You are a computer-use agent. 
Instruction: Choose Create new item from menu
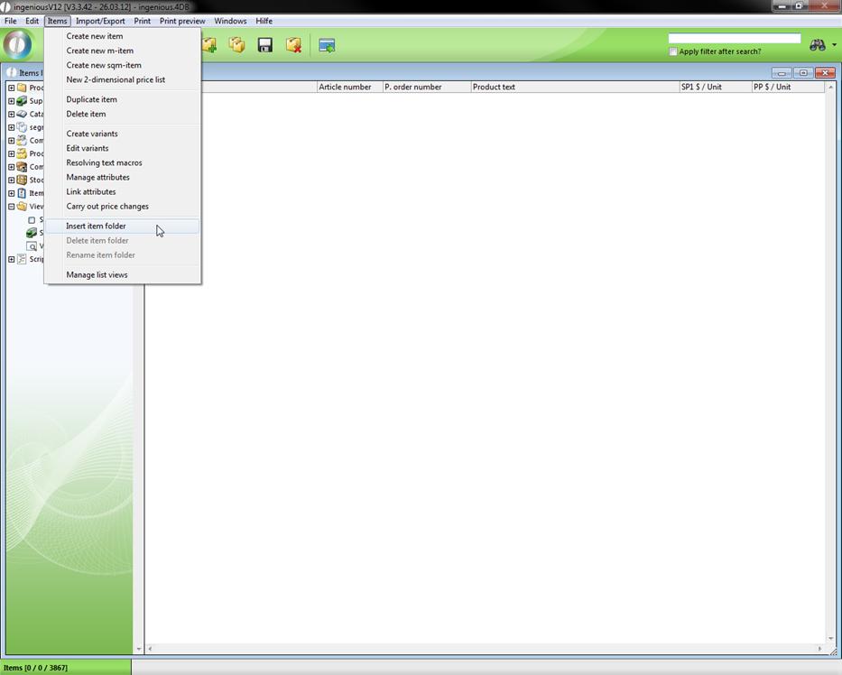click(x=94, y=36)
